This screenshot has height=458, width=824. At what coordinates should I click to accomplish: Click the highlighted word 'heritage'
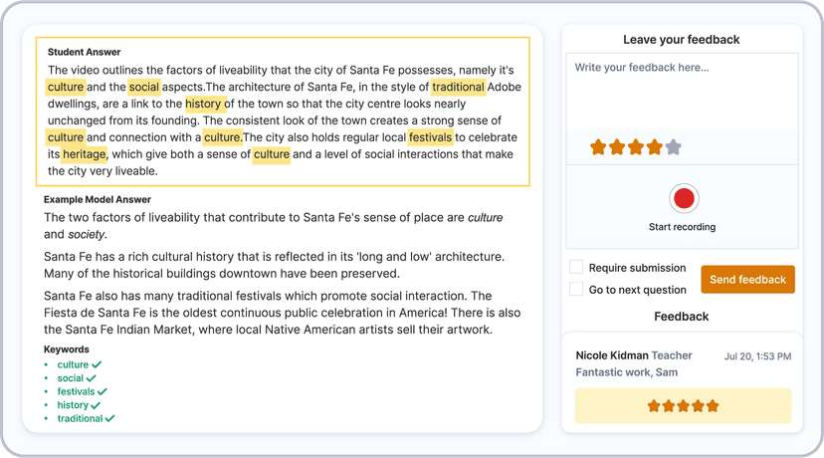coord(84,154)
